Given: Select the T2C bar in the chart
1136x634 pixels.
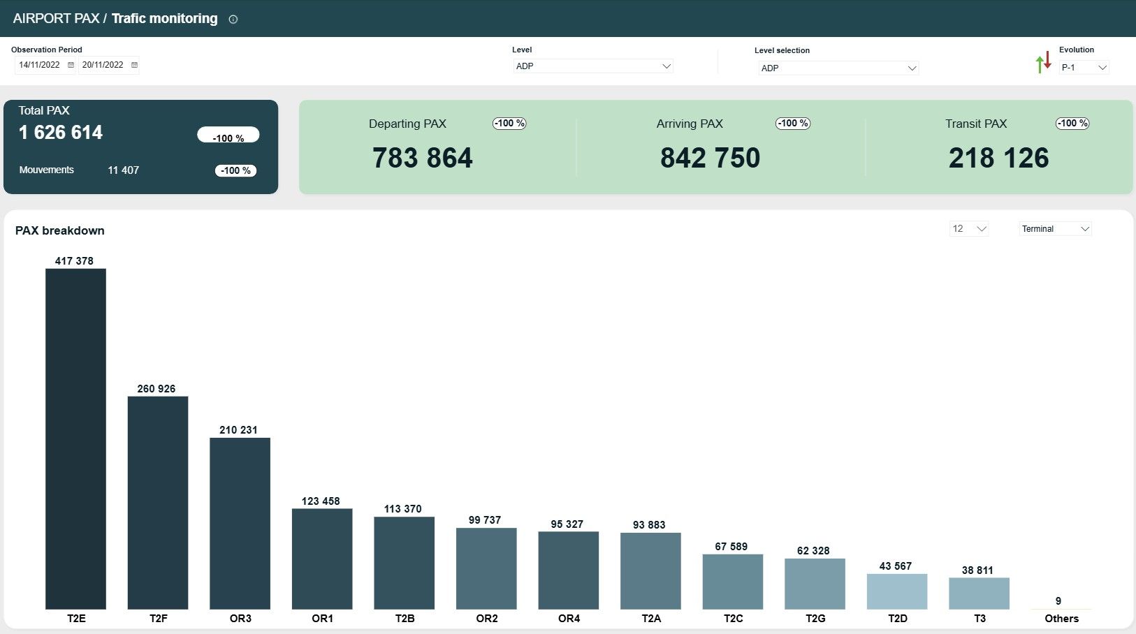Looking at the screenshot, I should (x=733, y=582).
